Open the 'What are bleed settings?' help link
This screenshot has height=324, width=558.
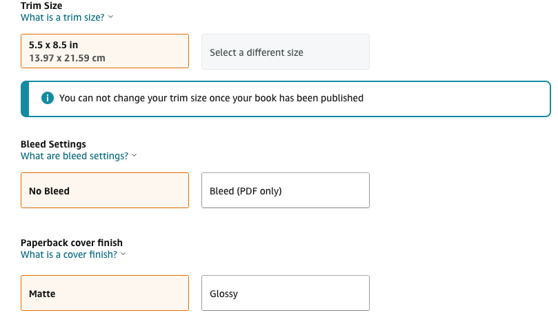pos(74,156)
